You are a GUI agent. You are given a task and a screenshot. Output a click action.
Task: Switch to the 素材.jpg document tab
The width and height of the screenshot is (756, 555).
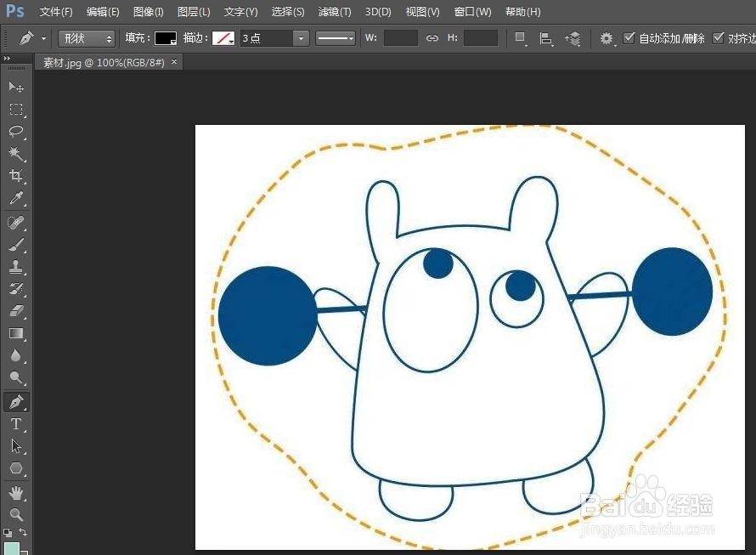tap(104, 62)
